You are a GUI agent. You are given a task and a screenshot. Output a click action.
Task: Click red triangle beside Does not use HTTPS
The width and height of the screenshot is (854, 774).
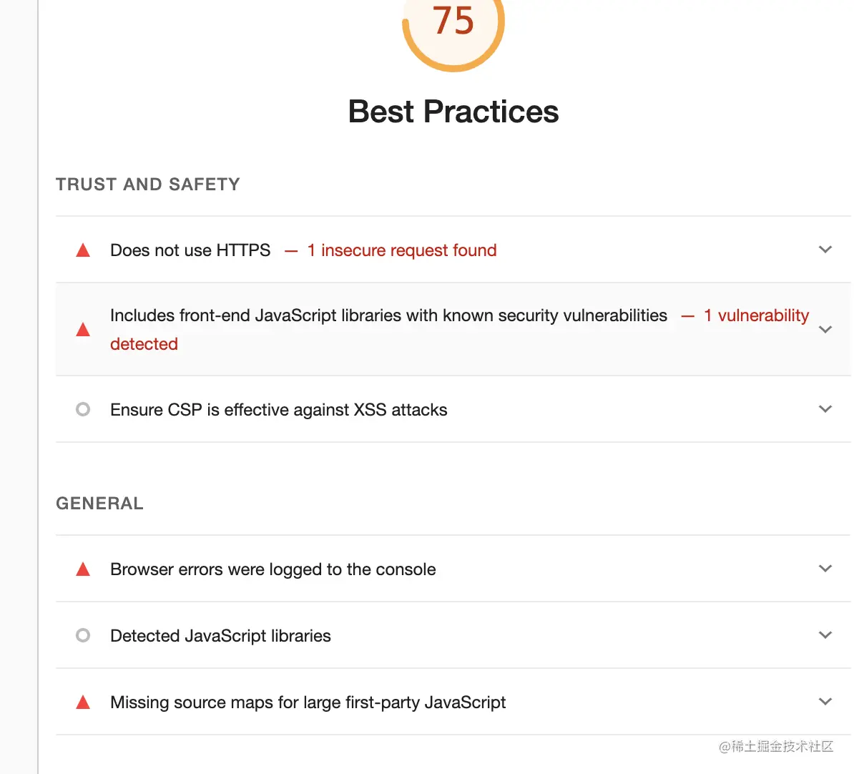point(83,250)
